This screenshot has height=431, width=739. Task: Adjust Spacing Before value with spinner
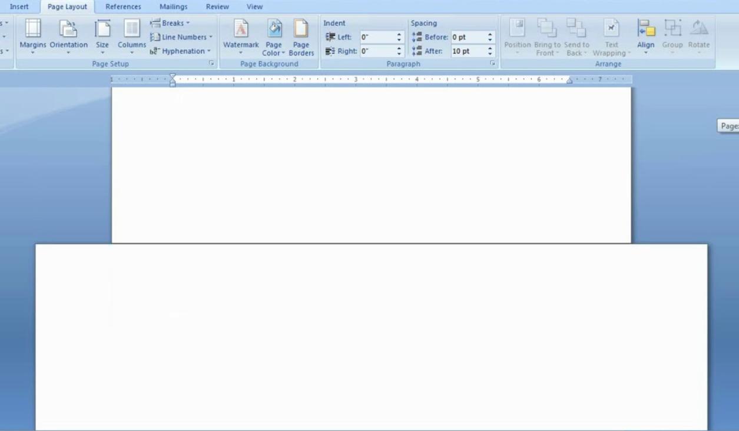tap(490, 37)
